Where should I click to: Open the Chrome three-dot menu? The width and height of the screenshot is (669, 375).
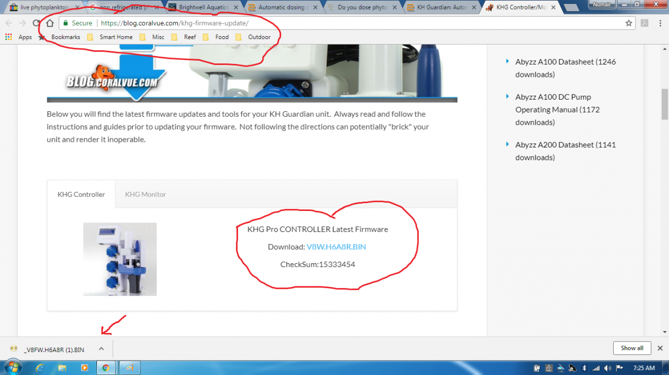(660, 23)
